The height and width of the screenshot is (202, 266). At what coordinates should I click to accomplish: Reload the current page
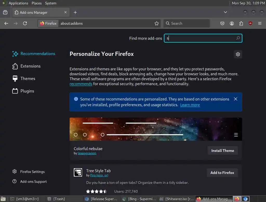click(x=25, y=23)
